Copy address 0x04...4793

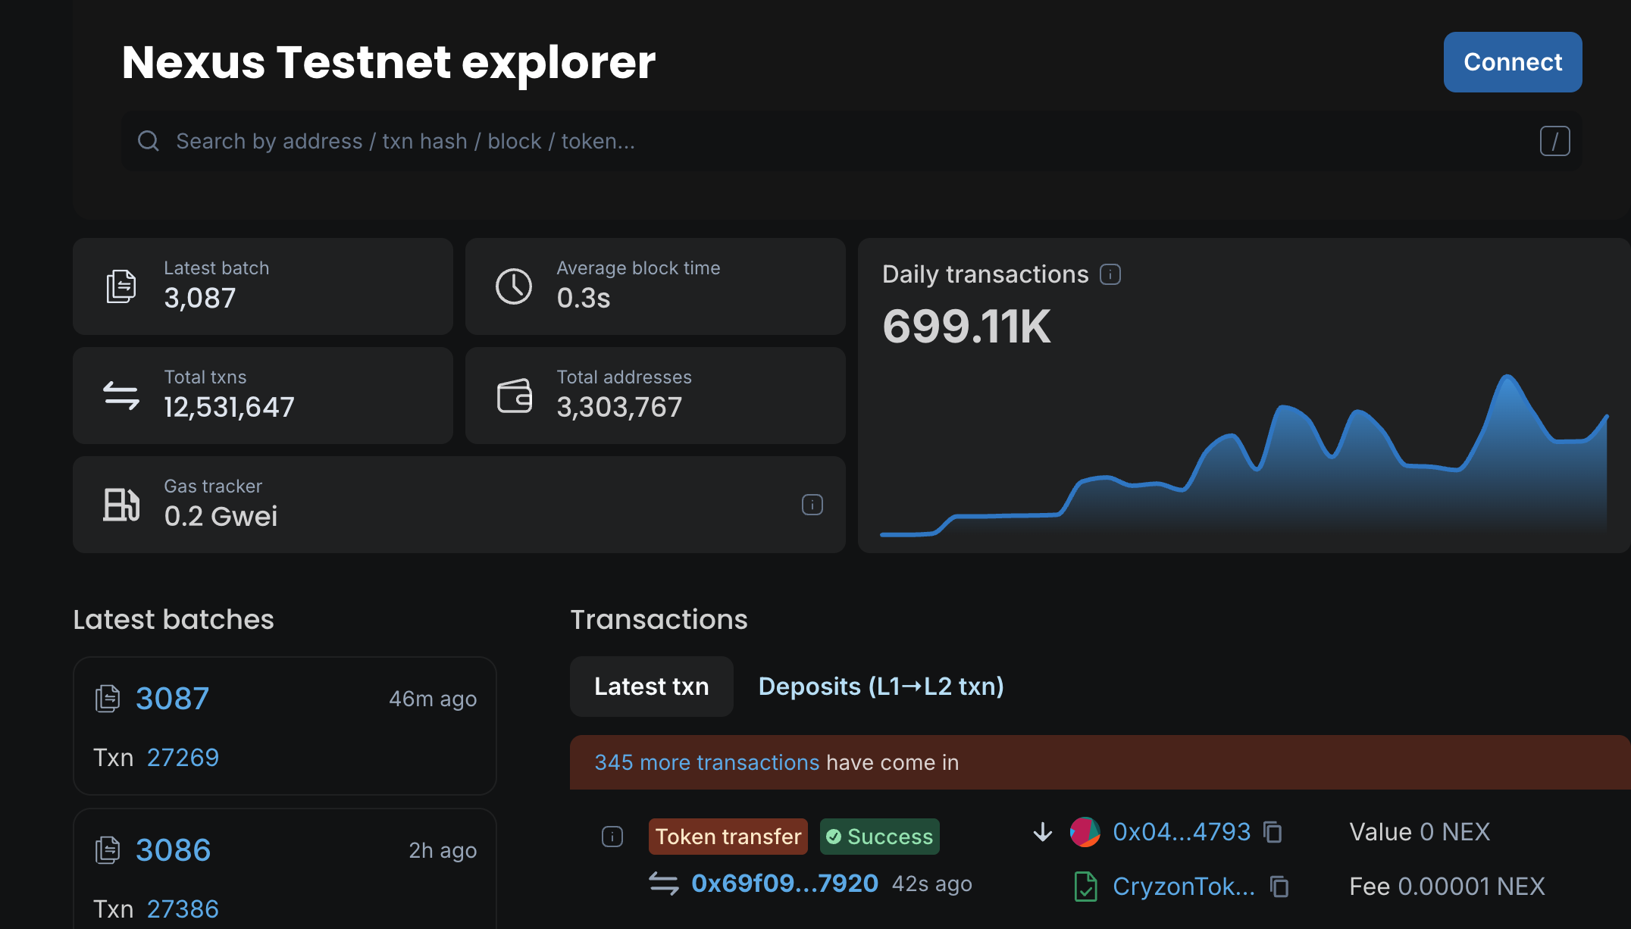point(1273,832)
